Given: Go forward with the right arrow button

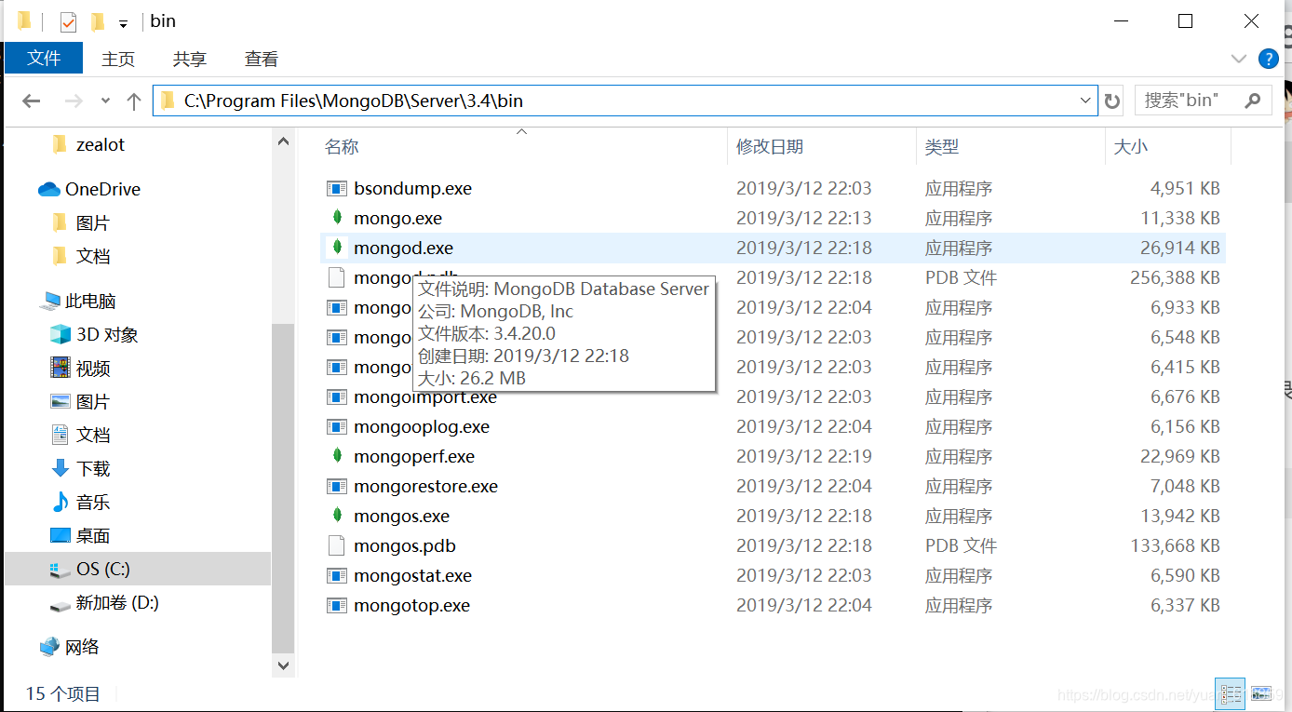Looking at the screenshot, I should point(74,101).
